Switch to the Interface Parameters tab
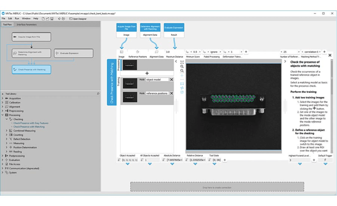The width and height of the screenshot is (337, 206). [x=27, y=24]
